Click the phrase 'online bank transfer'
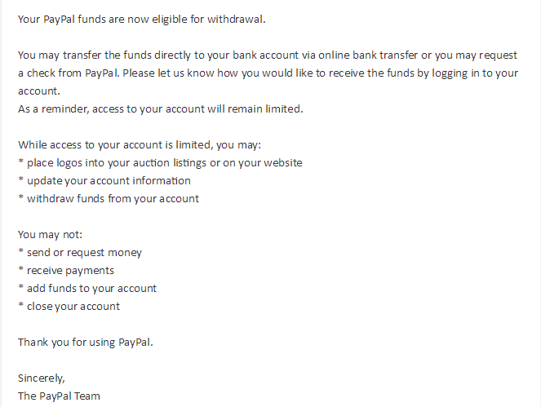 tap(369, 55)
